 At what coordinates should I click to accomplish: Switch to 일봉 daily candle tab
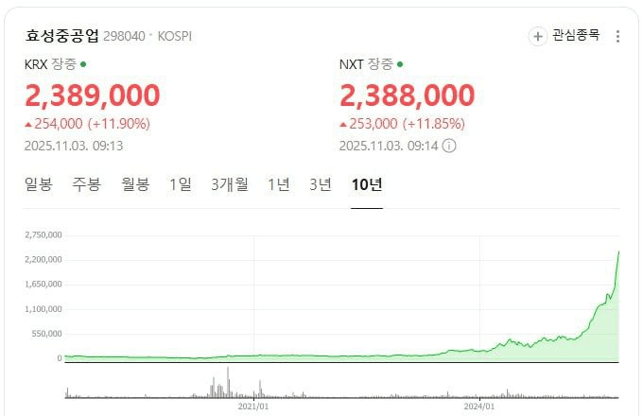click(x=39, y=184)
